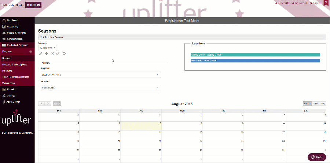Select the teal Activity Center location bar

coord(255,55)
